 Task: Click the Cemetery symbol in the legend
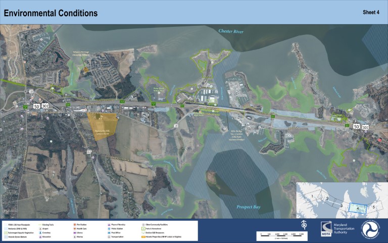[x=40, y=233]
